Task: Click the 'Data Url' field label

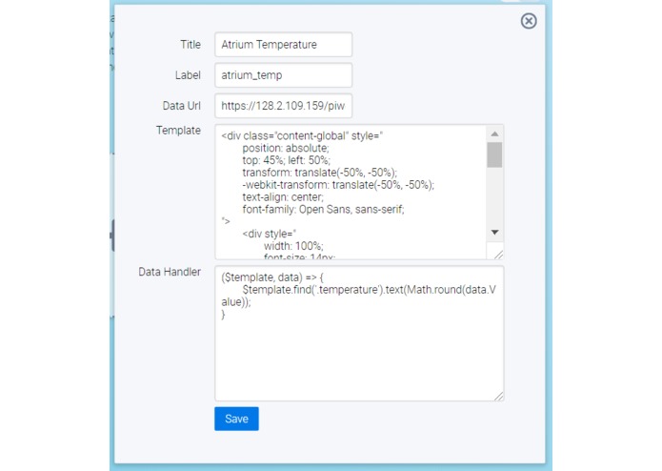Action: click(182, 106)
